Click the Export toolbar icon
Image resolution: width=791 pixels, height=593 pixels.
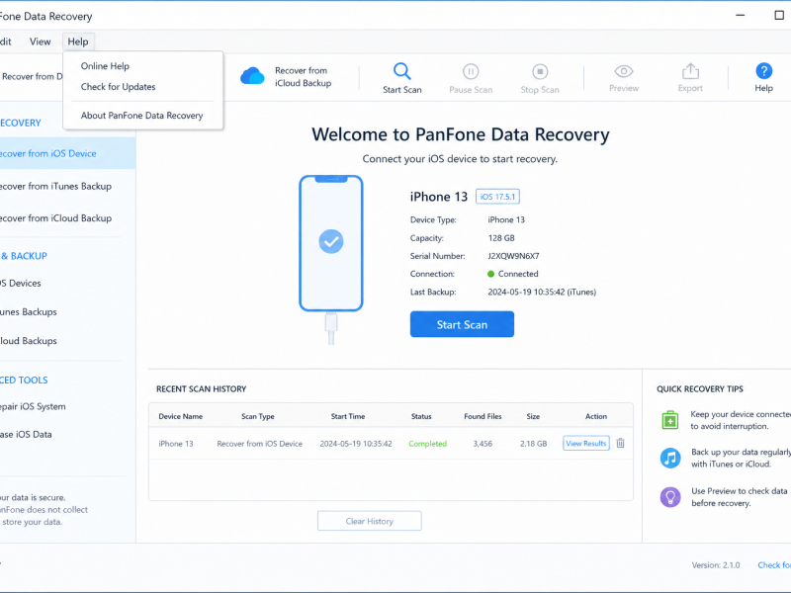point(690,71)
